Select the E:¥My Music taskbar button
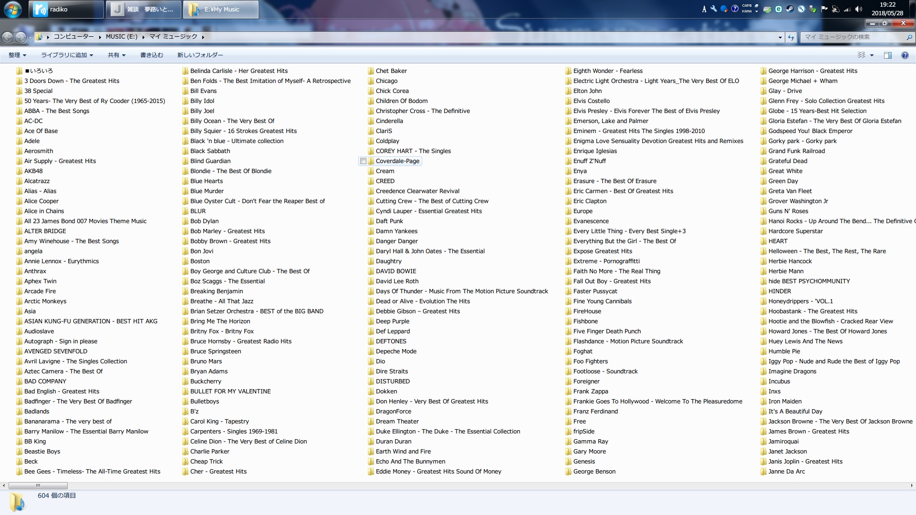The height and width of the screenshot is (515, 916). (221, 9)
